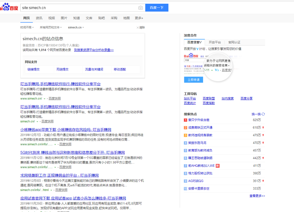The height and width of the screenshot is (212, 294).
Task: Open the 贴吧 tab
Action: (x=102, y=18)
